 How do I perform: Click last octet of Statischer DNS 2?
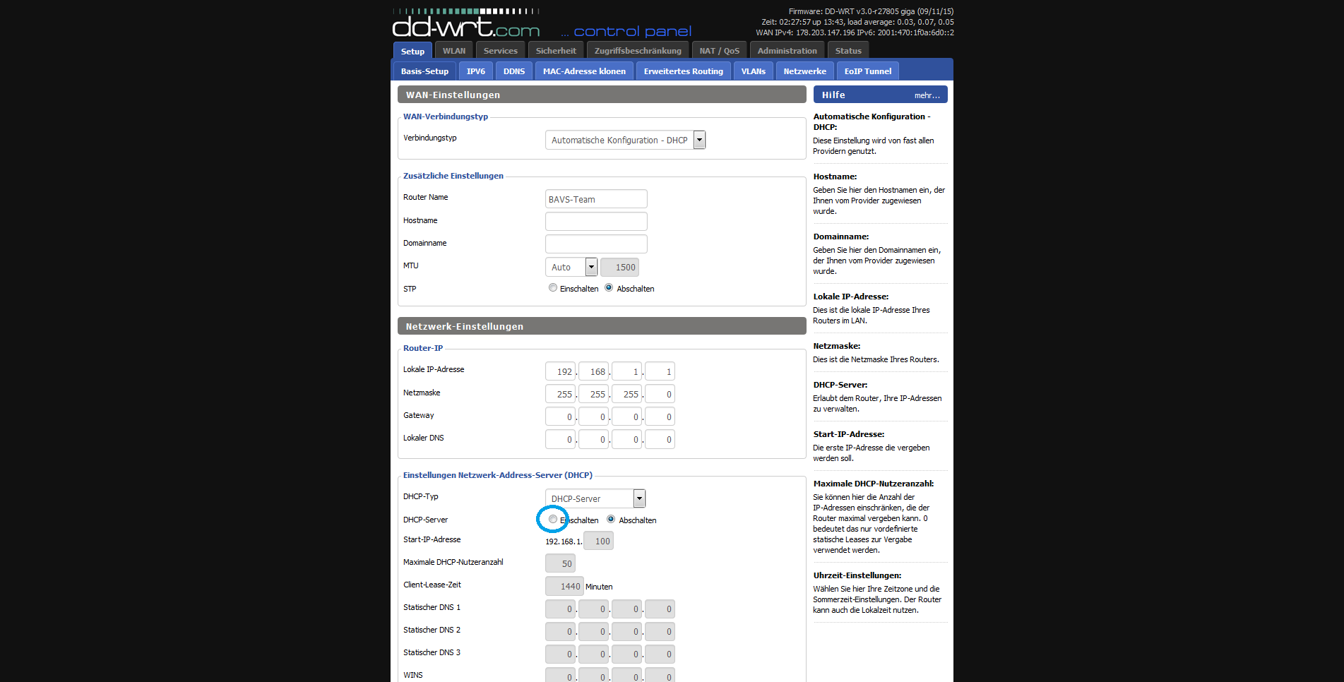pos(660,631)
